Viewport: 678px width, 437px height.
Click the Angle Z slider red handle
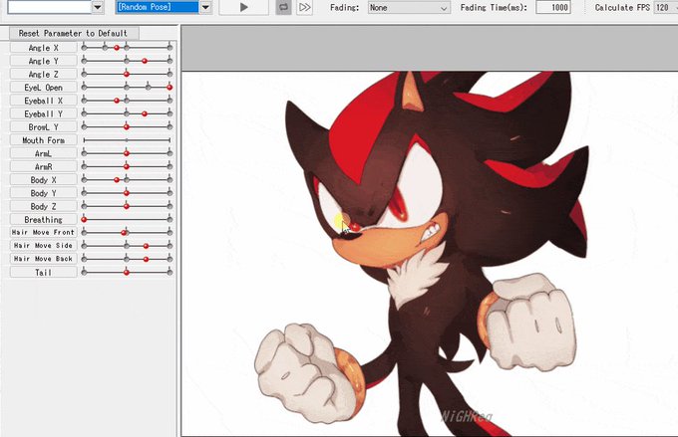tap(127, 75)
